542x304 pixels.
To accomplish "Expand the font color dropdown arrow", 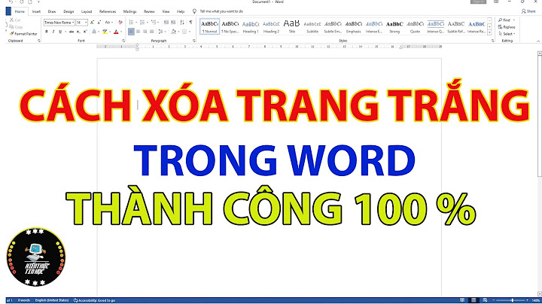I will point(121,32).
